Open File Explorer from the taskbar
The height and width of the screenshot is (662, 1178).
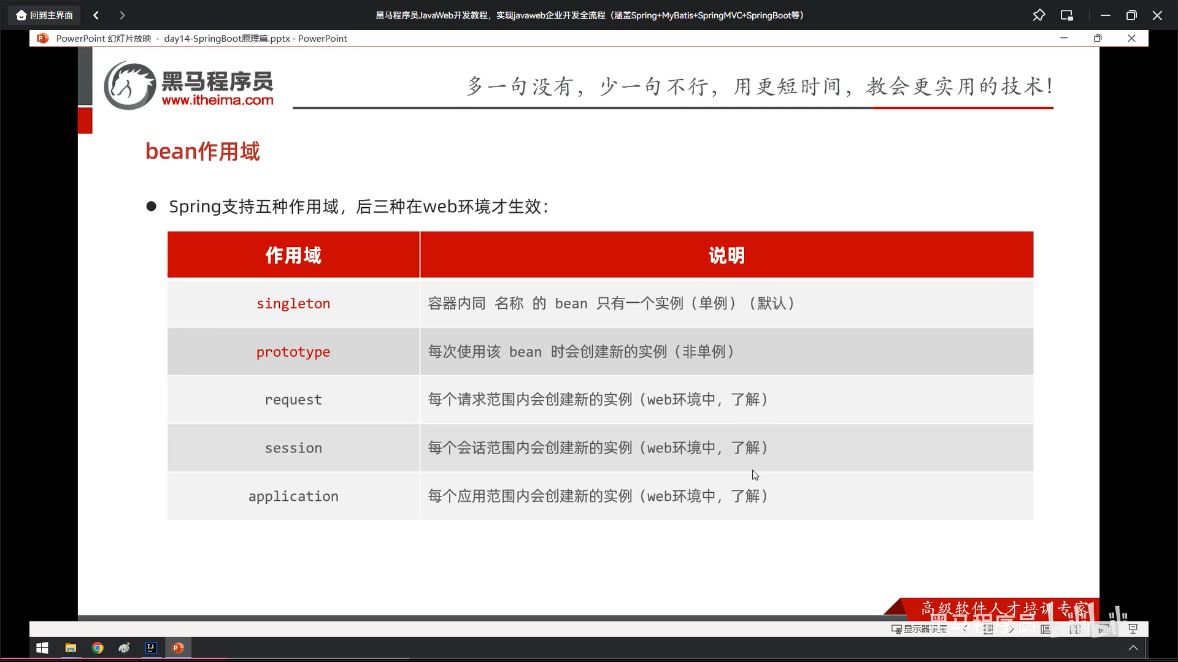(x=71, y=648)
